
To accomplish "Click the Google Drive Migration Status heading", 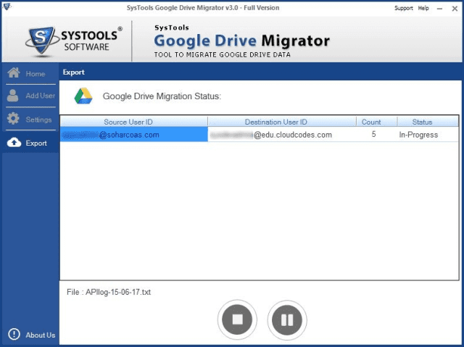I will click(x=162, y=96).
